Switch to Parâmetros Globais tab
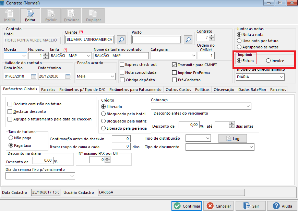The image size is (298, 211). [20, 89]
